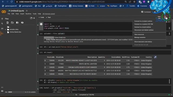Open the terminal icon at sidebar bottom
The height and width of the screenshot is (97, 173).
[x=2, y=91]
